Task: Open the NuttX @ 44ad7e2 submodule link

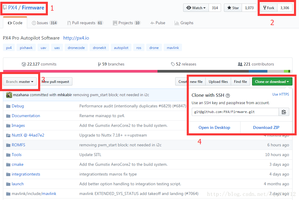Action: tap(28, 135)
